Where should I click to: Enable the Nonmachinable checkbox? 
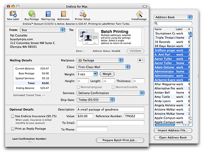point(113,87)
